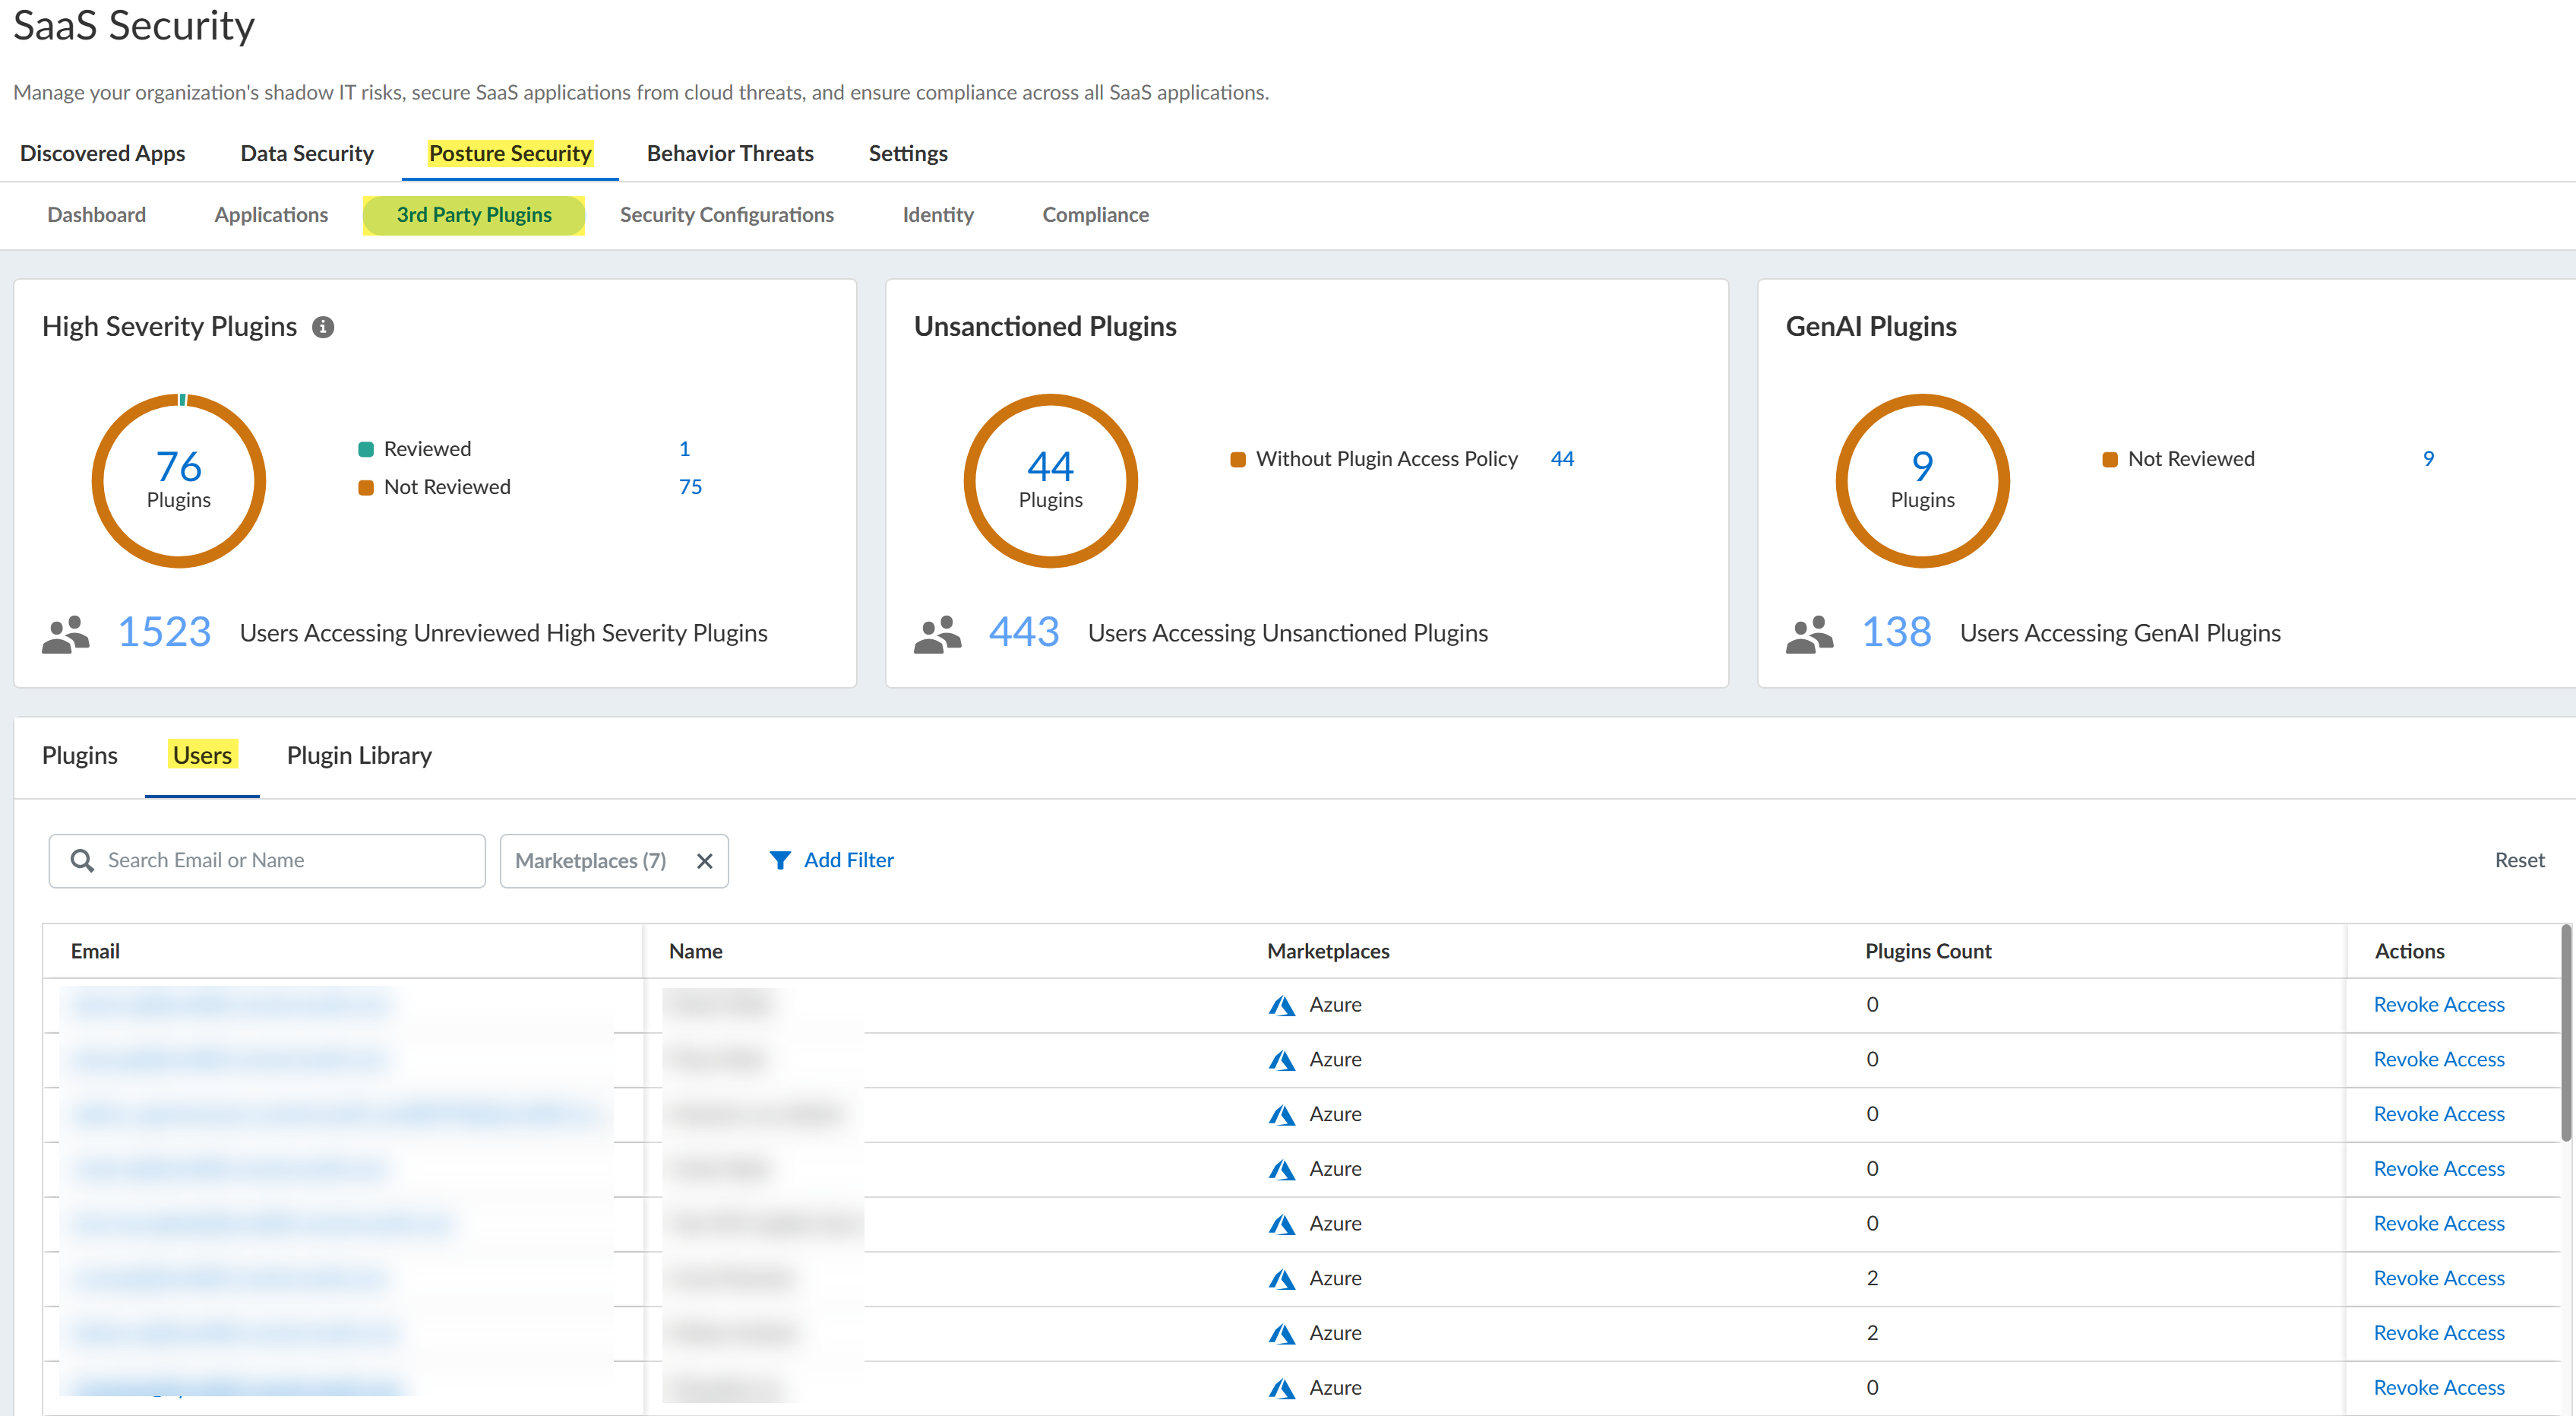The height and width of the screenshot is (1416, 2576).
Task: Click Revoke Access in the first row
Action: point(2438,1005)
